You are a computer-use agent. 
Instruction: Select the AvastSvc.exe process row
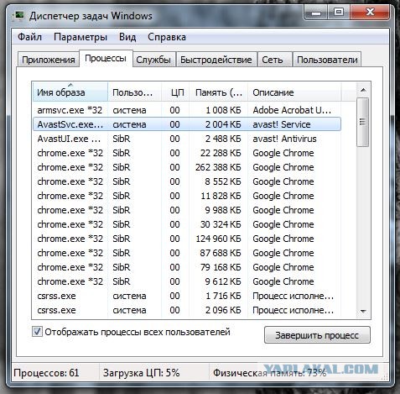click(x=187, y=124)
